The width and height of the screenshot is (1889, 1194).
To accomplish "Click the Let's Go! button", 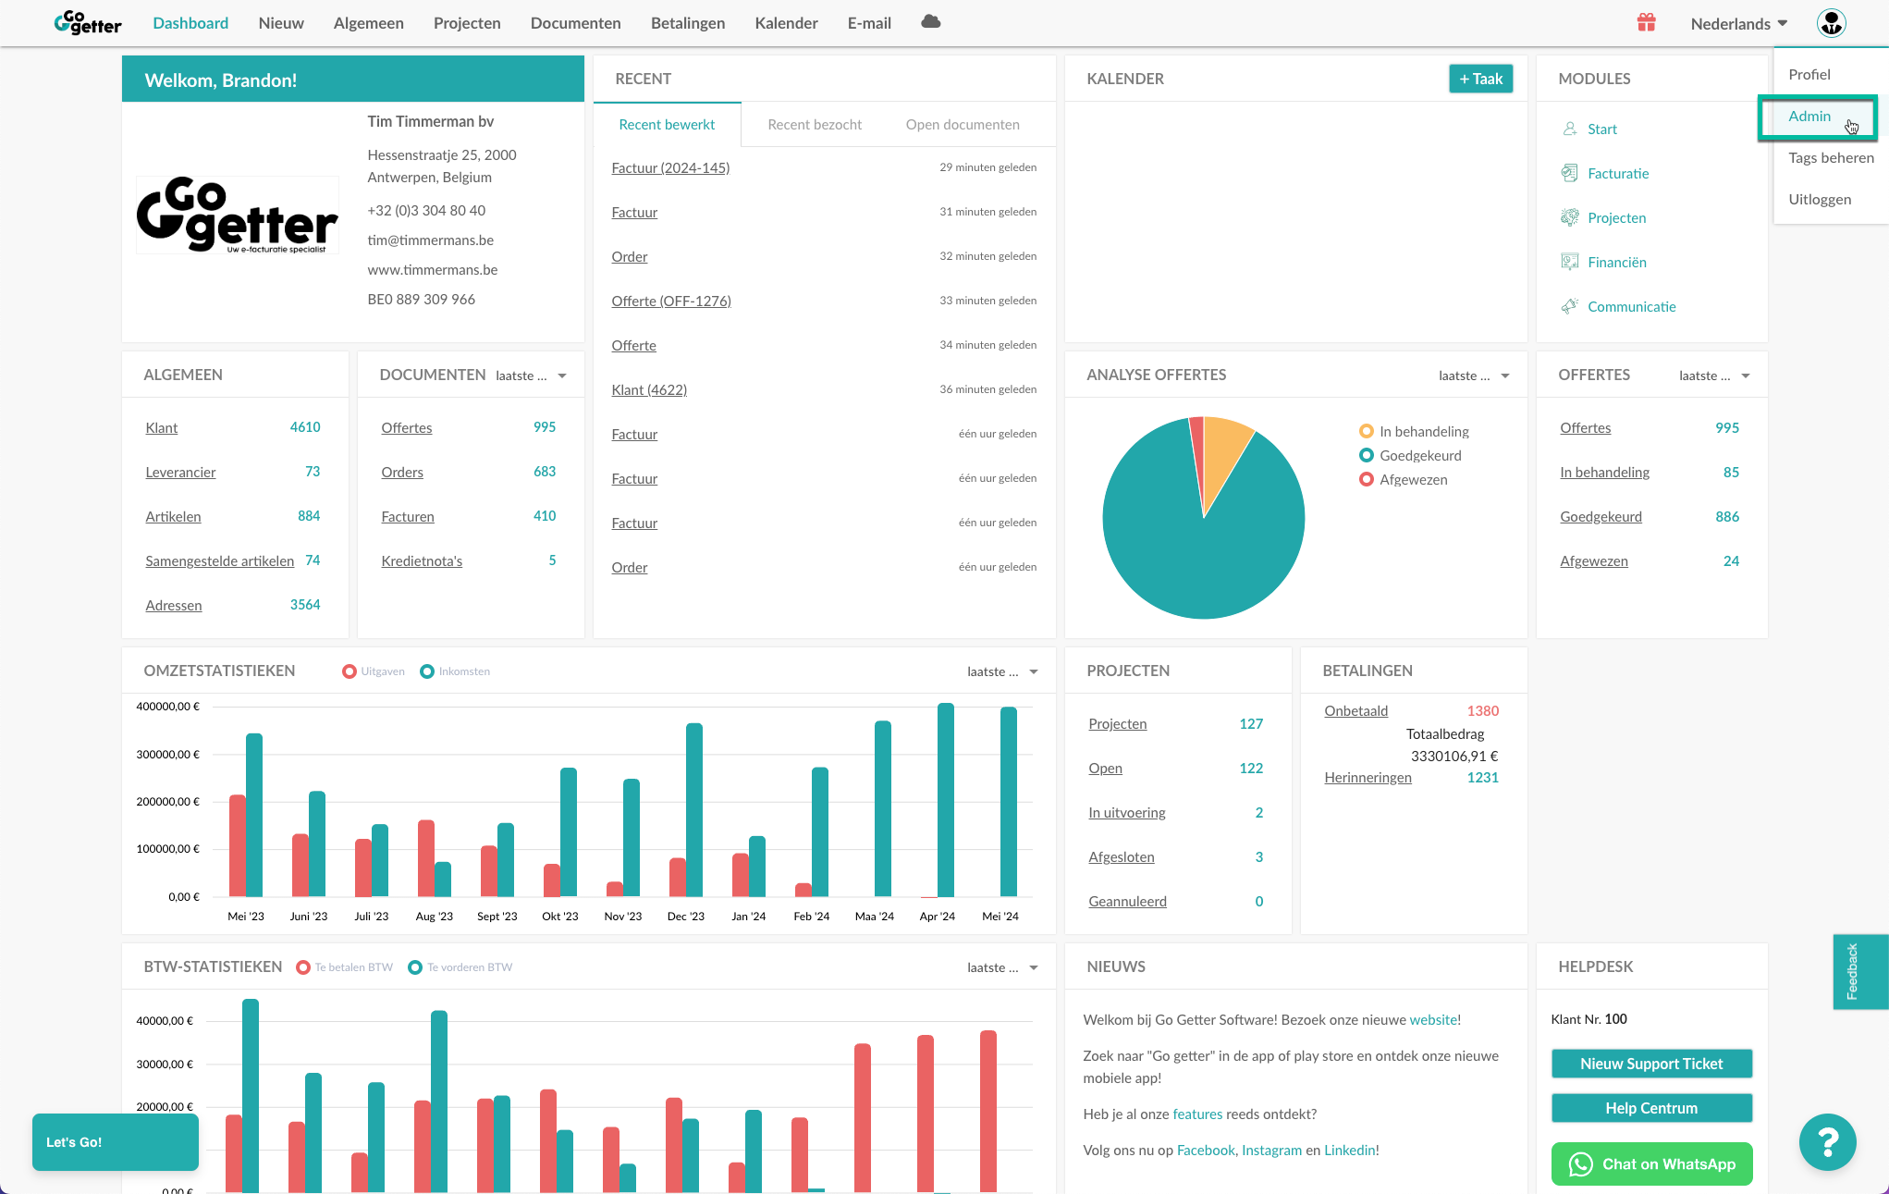I will pos(115,1142).
